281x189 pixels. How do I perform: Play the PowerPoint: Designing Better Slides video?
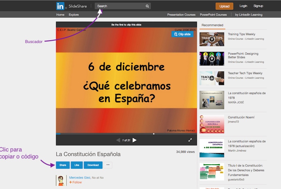point(211,59)
